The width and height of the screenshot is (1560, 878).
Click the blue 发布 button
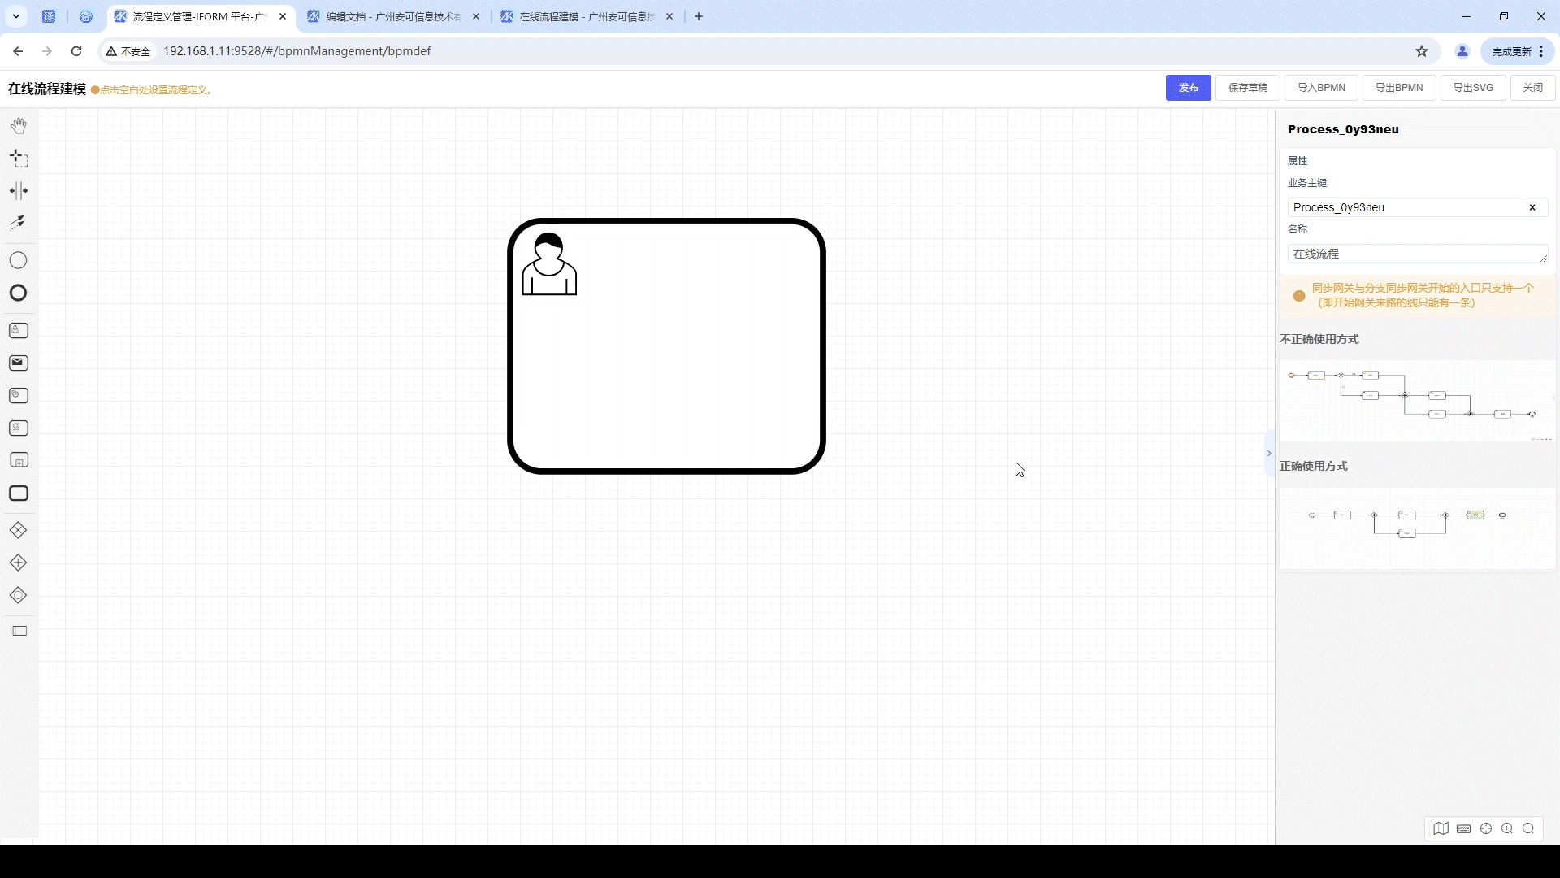pos(1188,88)
